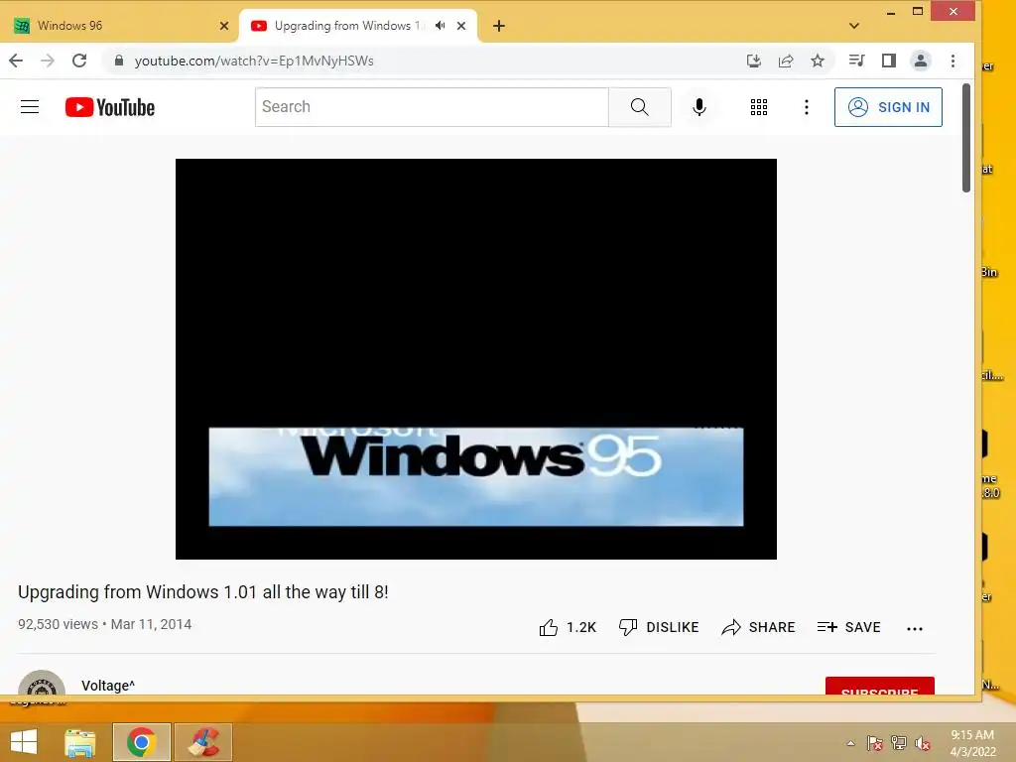Subscribe to the Voltage^ channel
Viewport: 1016px width, 762px height.
[x=879, y=687]
